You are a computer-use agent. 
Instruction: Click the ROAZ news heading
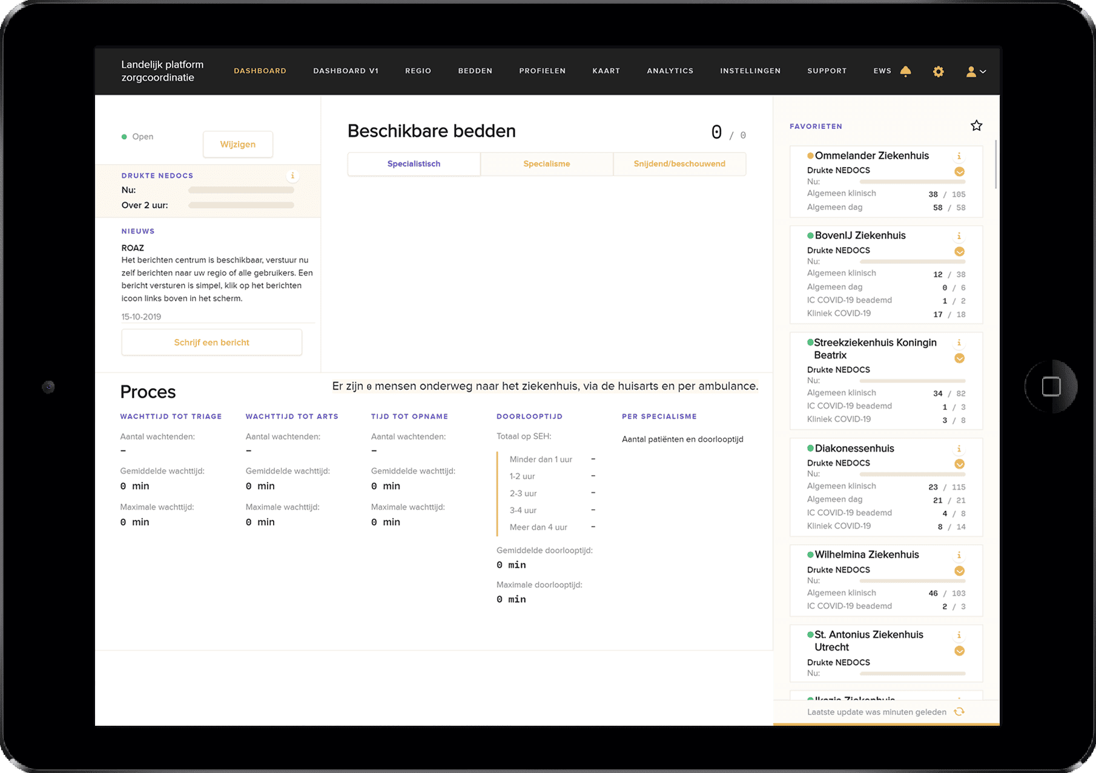[133, 248]
